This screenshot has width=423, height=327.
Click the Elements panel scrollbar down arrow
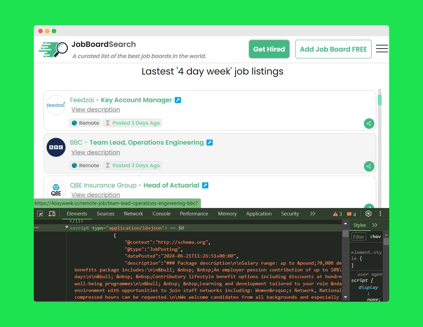click(x=345, y=297)
